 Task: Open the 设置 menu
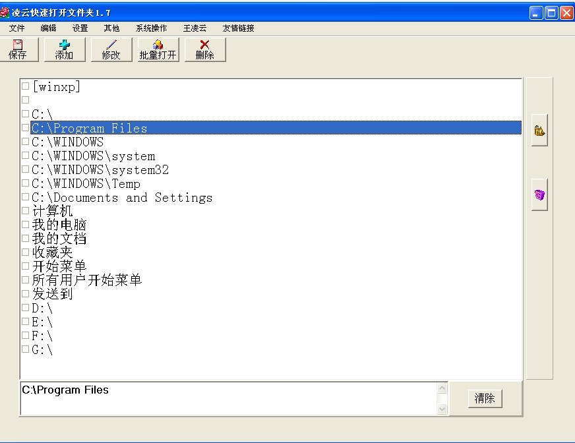tap(80, 28)
